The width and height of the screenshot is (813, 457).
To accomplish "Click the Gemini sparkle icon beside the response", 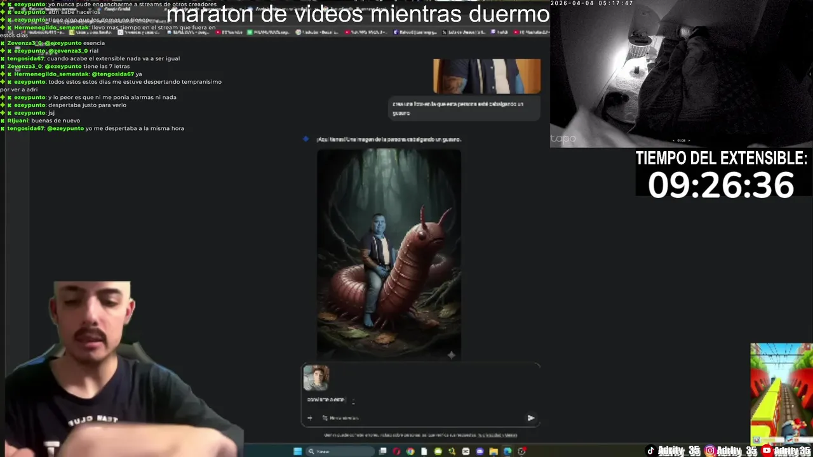I will pyautogui.click(x=306, y=139).
